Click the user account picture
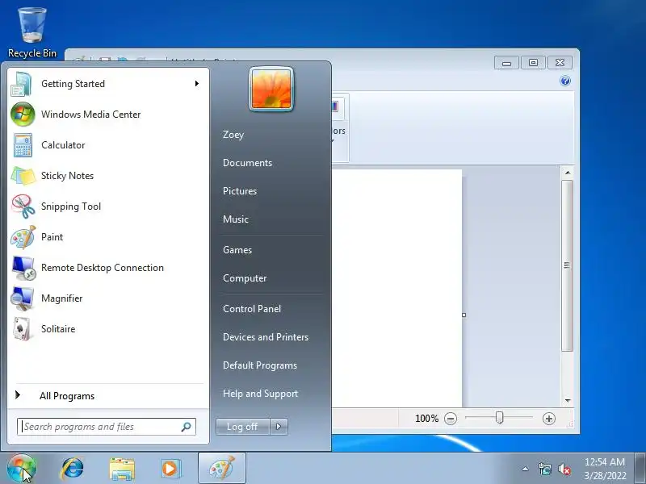This screenshot has height=484, width=646. pyautogui.click(x=271, y=89)
